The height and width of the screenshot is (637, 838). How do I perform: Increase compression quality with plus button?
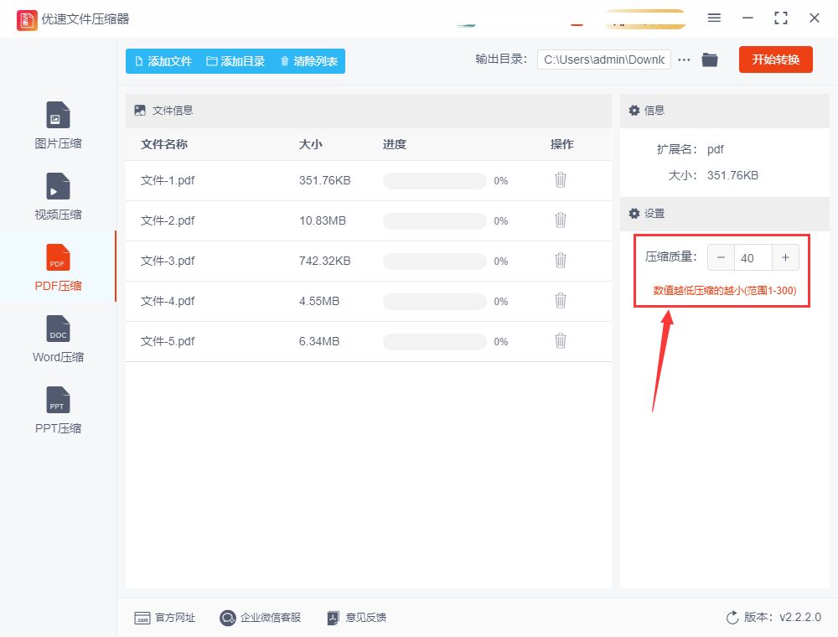786,257
